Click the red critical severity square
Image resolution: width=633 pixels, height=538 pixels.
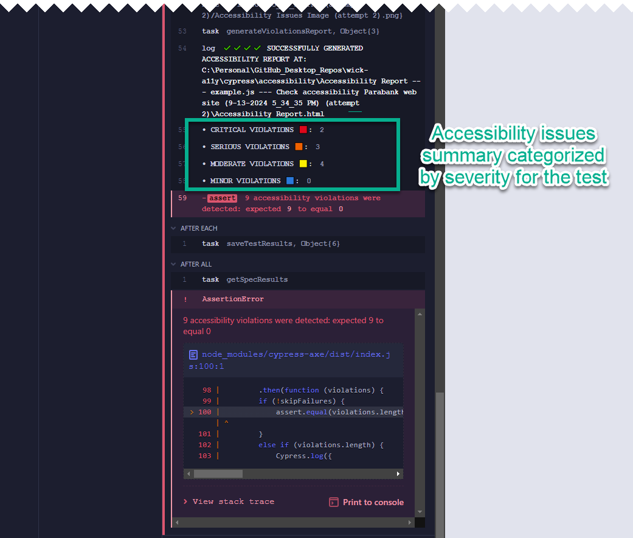[303, 130]
